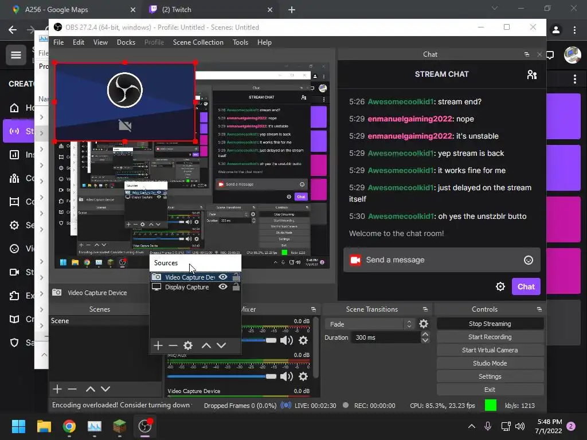Open transition properties gear icon
587x440 pixels.
[x=424, y=324]
